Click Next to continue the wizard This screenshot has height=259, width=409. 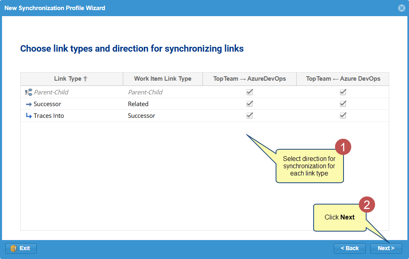(x=386, y=249)
